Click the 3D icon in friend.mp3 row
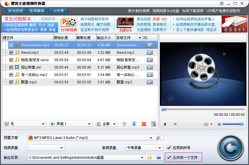This screenshot has height=165, width=249. point(150,52)
